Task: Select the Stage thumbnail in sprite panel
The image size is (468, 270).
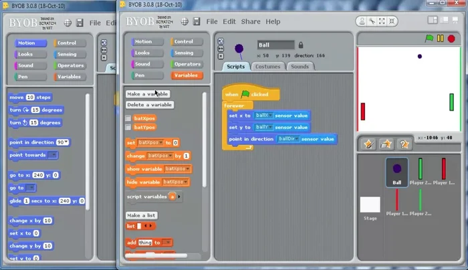Action: (370, 207)
